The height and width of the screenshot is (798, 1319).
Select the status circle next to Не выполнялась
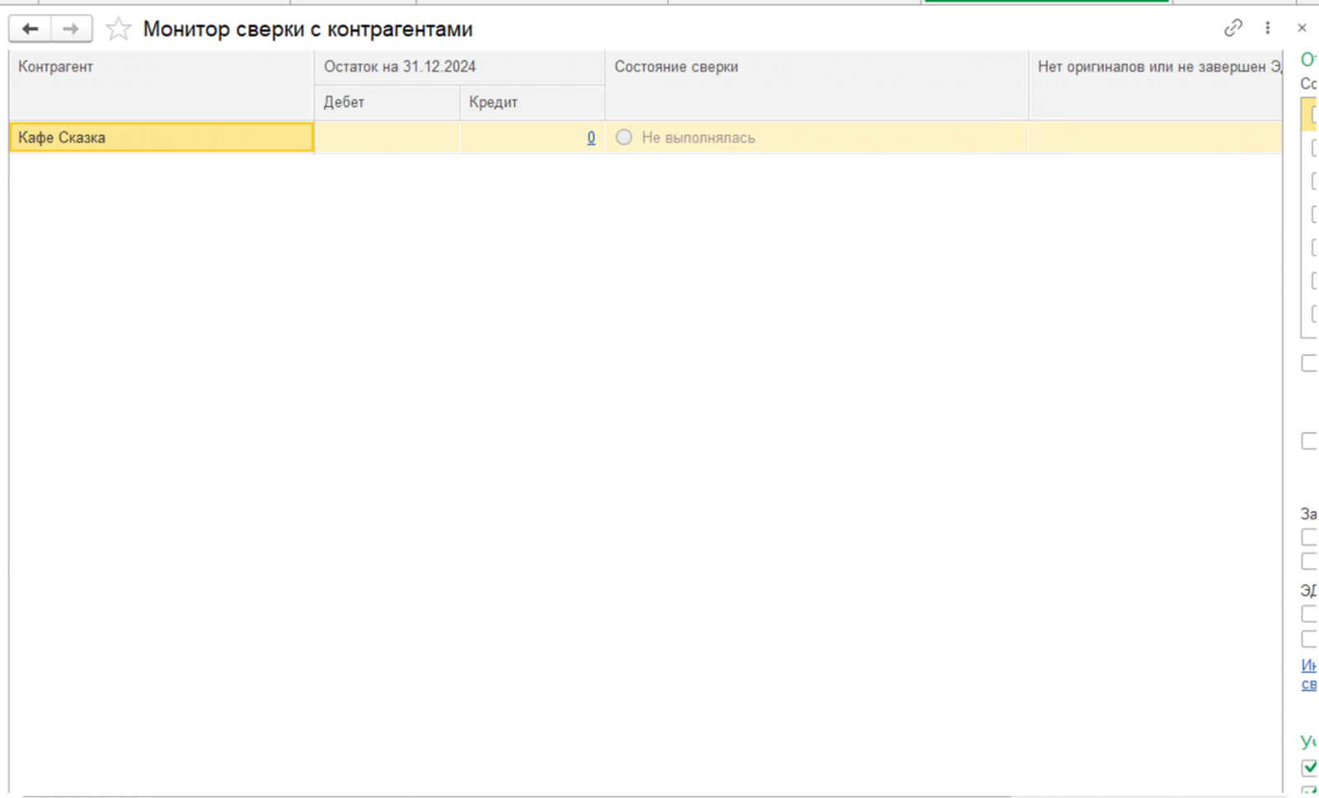coord(624,138)
